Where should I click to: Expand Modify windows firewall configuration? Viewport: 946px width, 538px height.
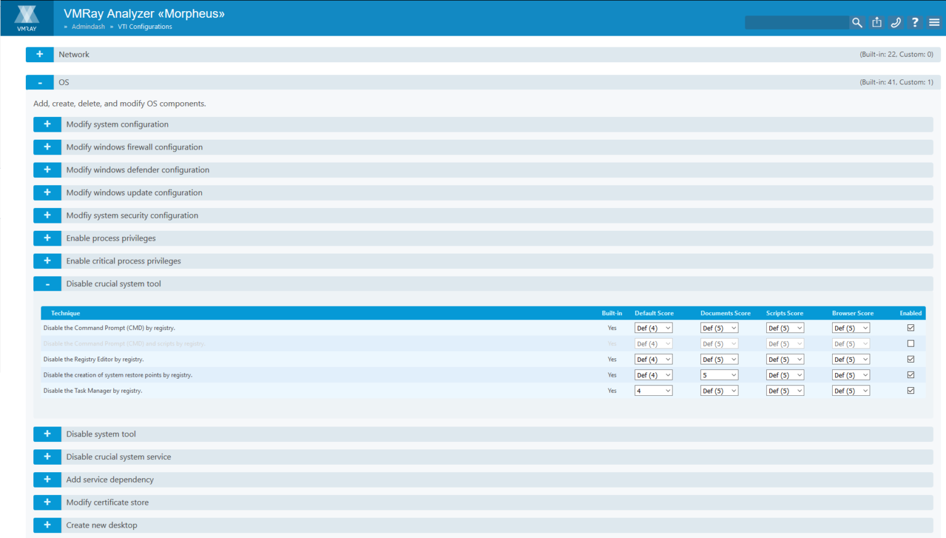[47, 147]
